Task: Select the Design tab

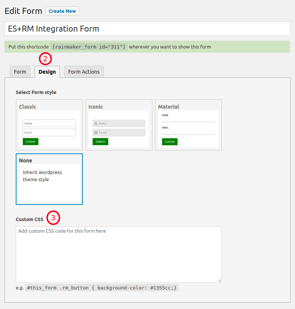Action: point(47,72)
